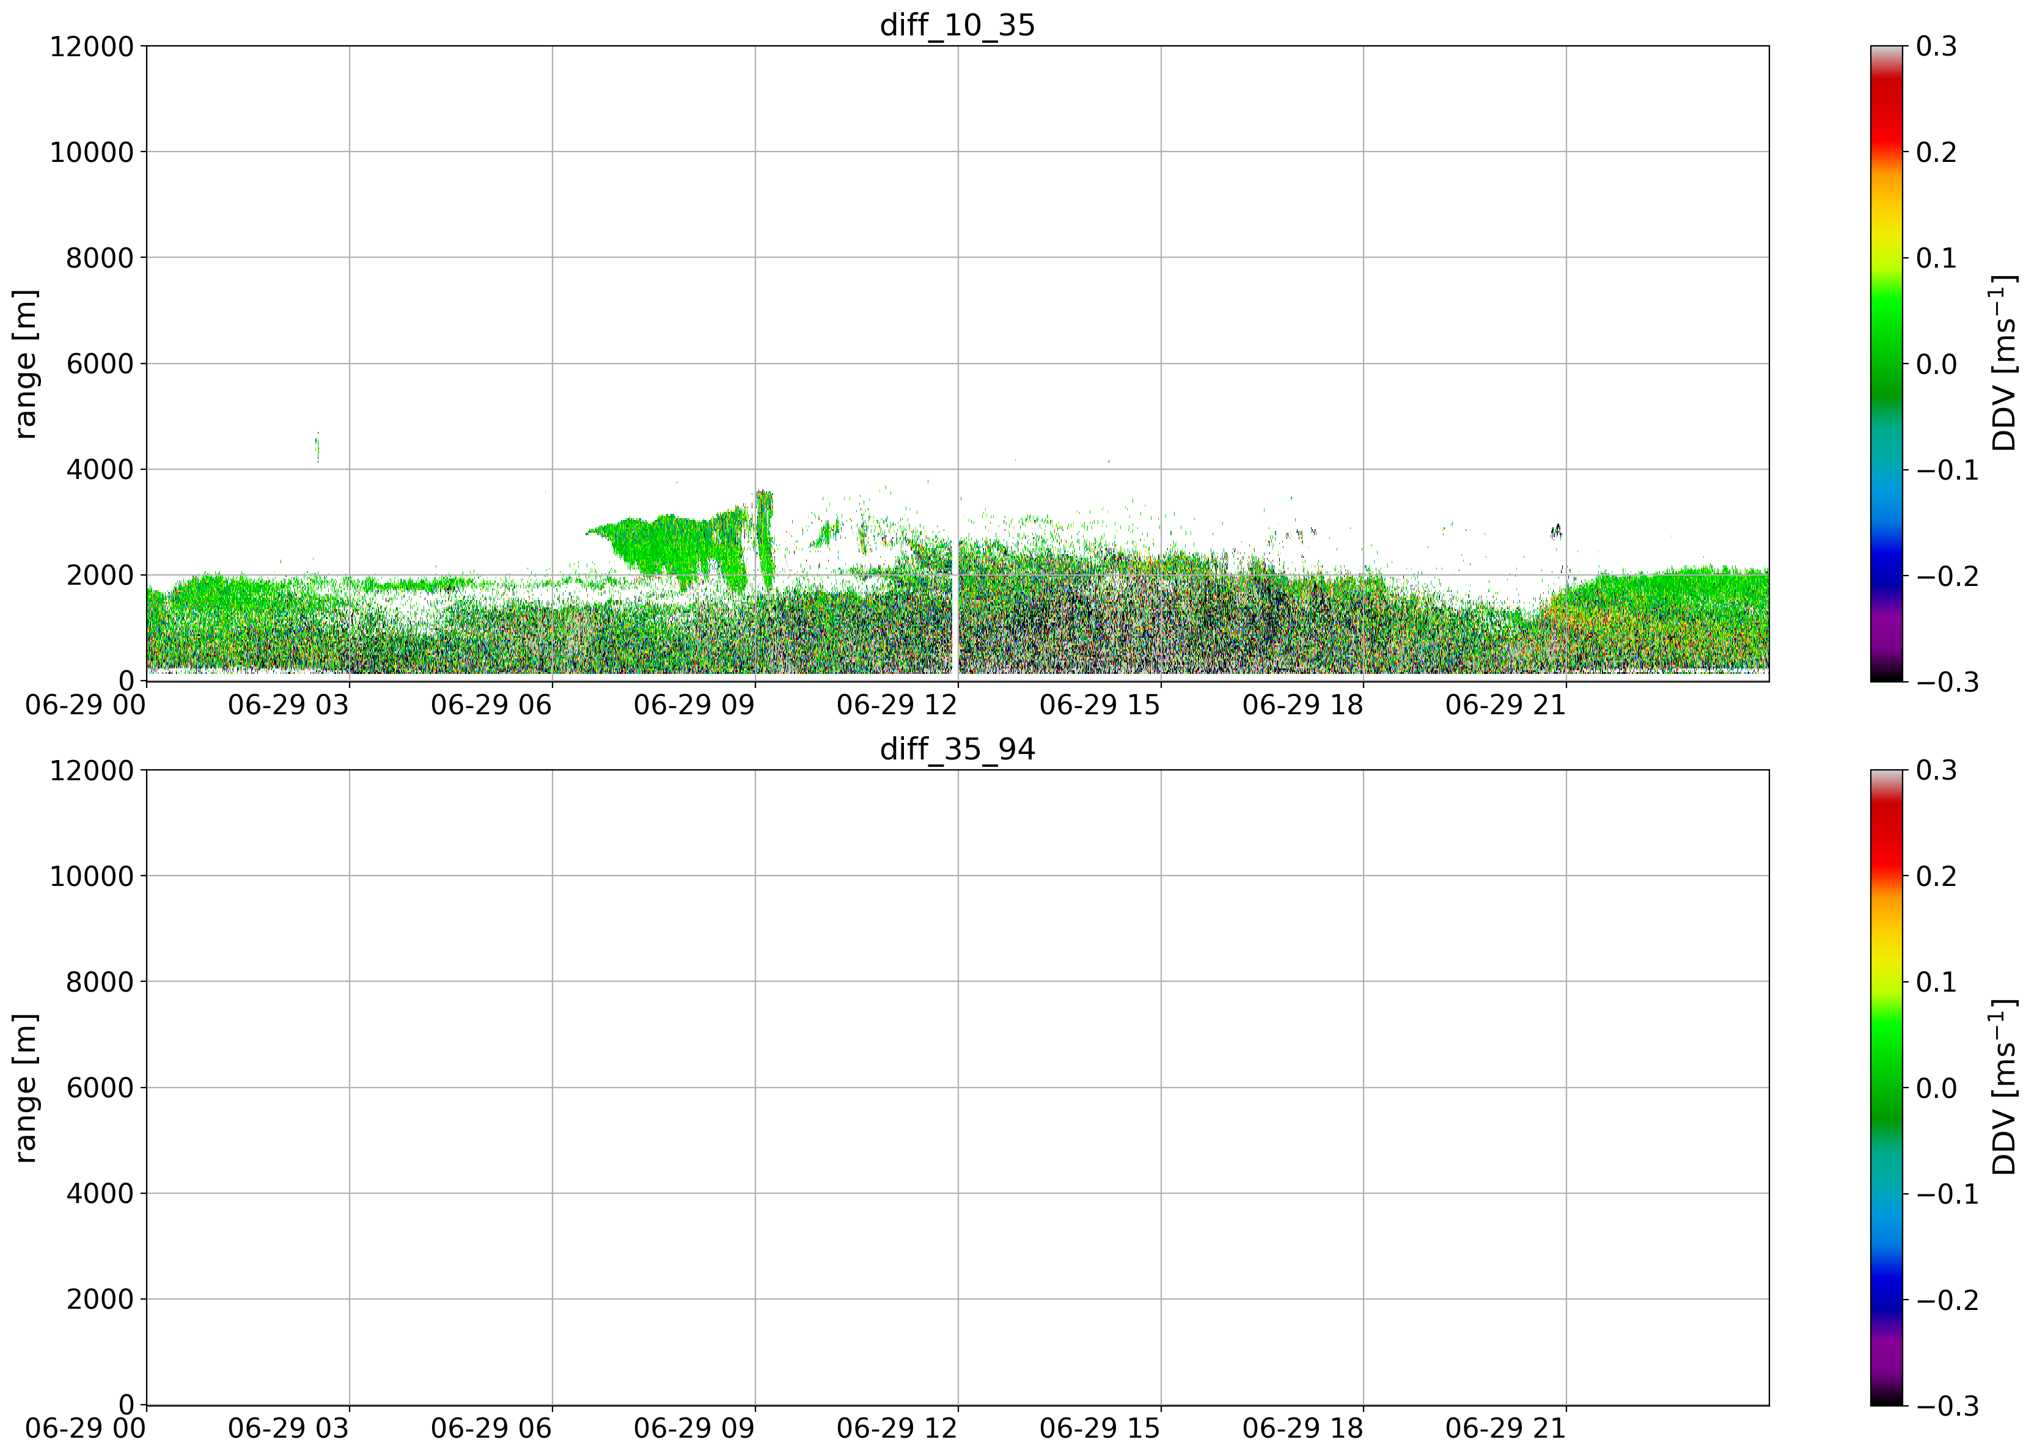Click '06-29 09' under the bottom plot
The height and width of the screenshot is (1456, 2034).
[x=694, y=1429]
